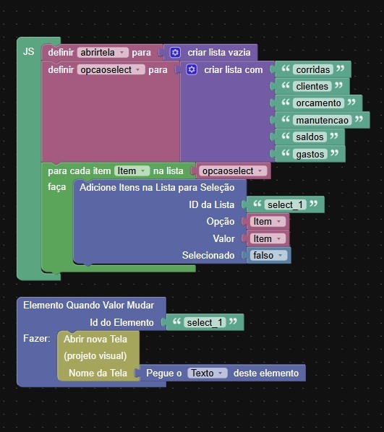Click the 'Id do Elemento' label

click(x=121, y=322)
